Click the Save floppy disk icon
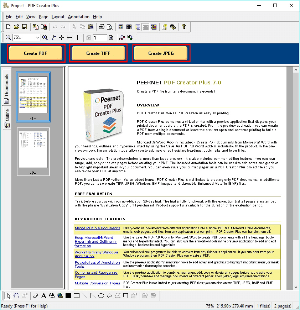 coord(25,27)
